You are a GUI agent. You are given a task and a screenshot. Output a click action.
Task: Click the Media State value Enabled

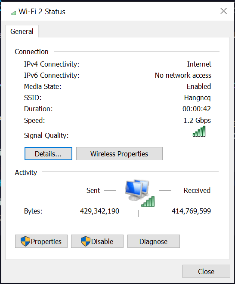(199, 87)
